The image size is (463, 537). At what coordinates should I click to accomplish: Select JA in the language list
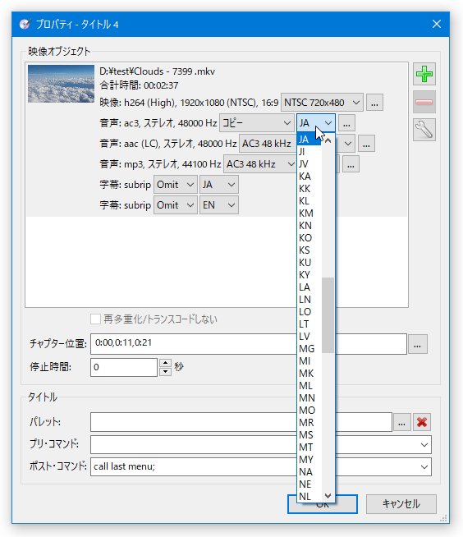click(309, 140)
